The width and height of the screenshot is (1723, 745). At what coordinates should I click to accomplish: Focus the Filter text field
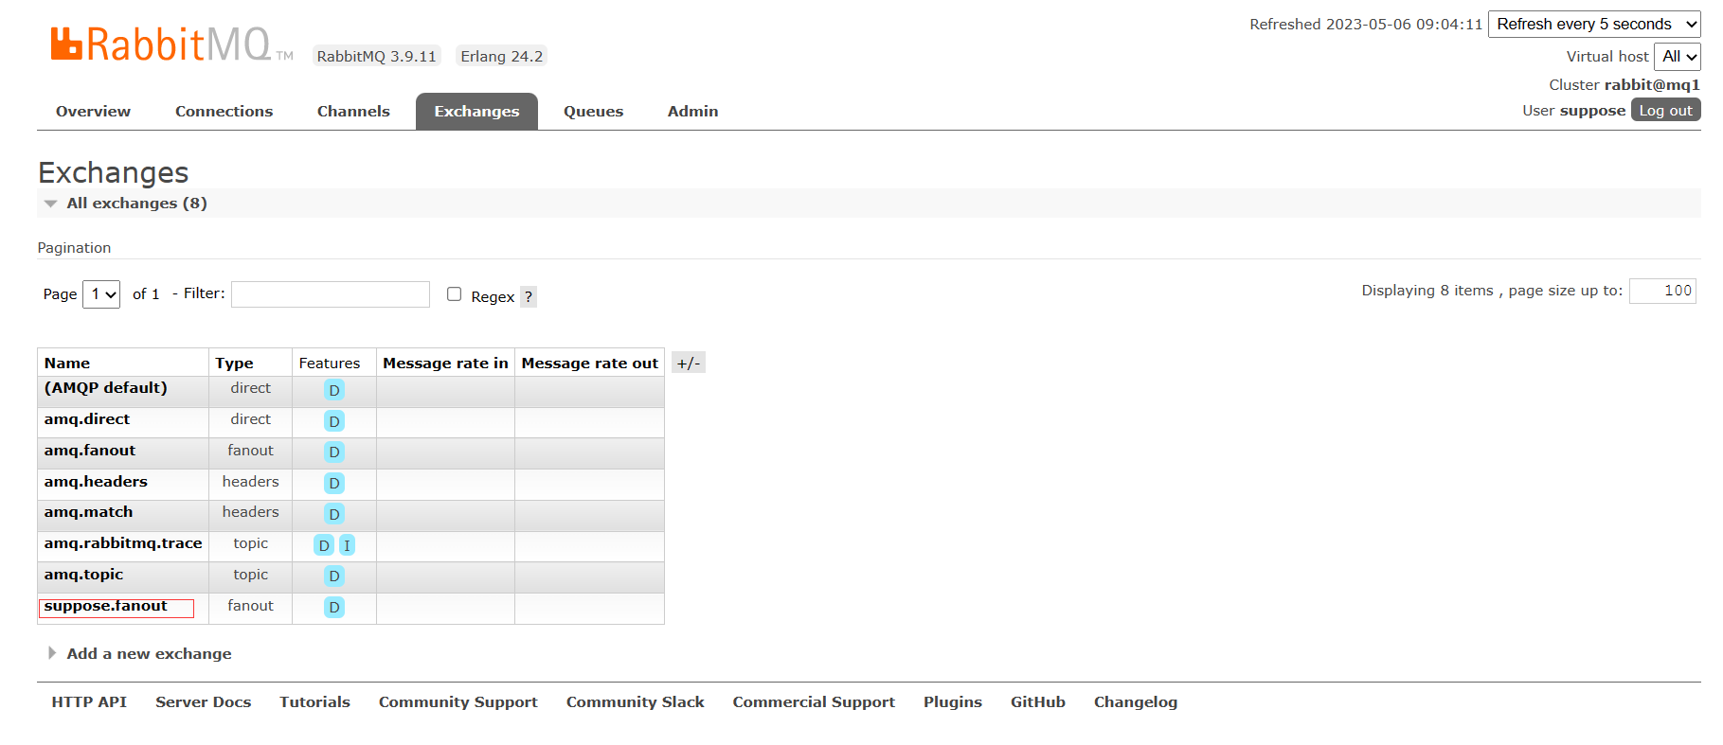click(x=331, y=294)
